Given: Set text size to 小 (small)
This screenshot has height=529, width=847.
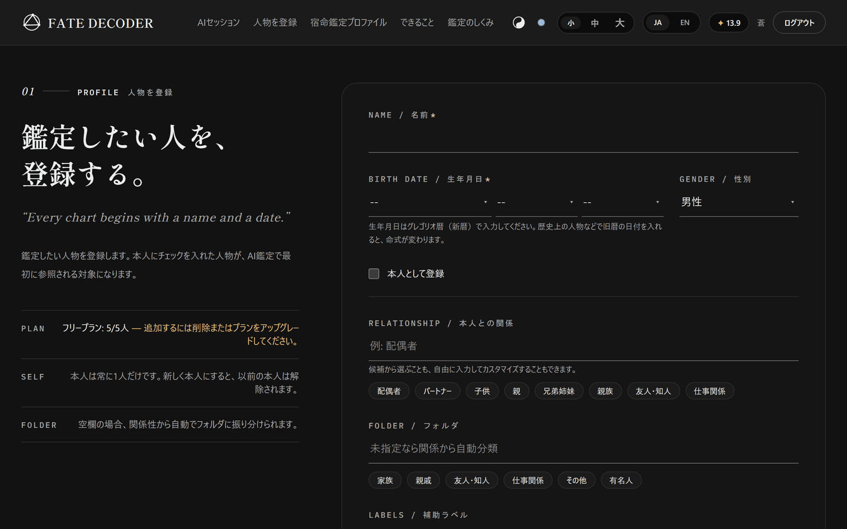Looking at the screenshot, I should point(571,23).
